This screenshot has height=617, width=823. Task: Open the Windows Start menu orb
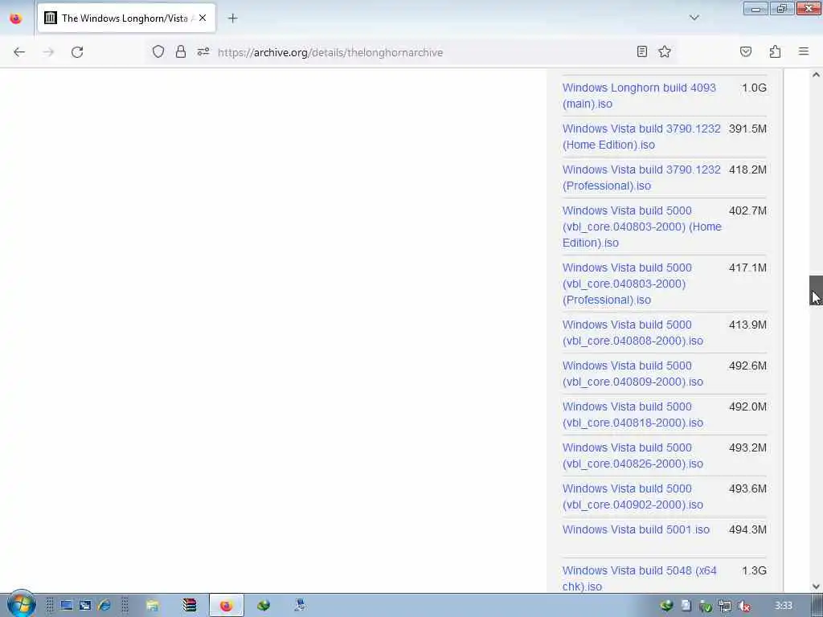[21, 604]
